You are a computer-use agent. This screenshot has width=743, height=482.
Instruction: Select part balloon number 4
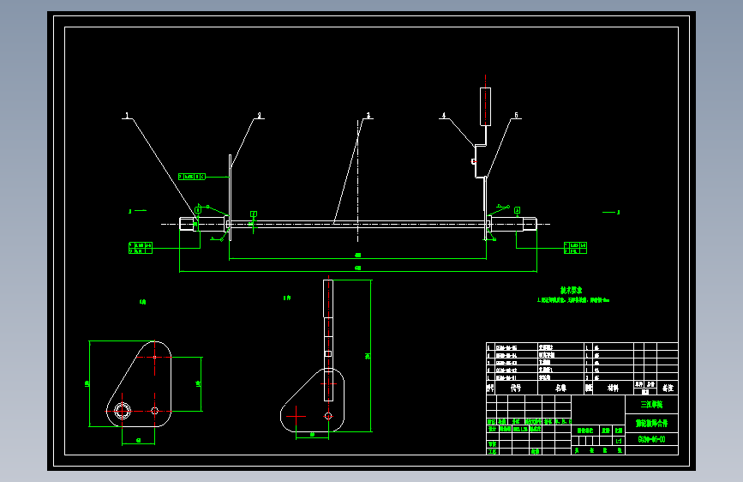(x=444, y=115)
